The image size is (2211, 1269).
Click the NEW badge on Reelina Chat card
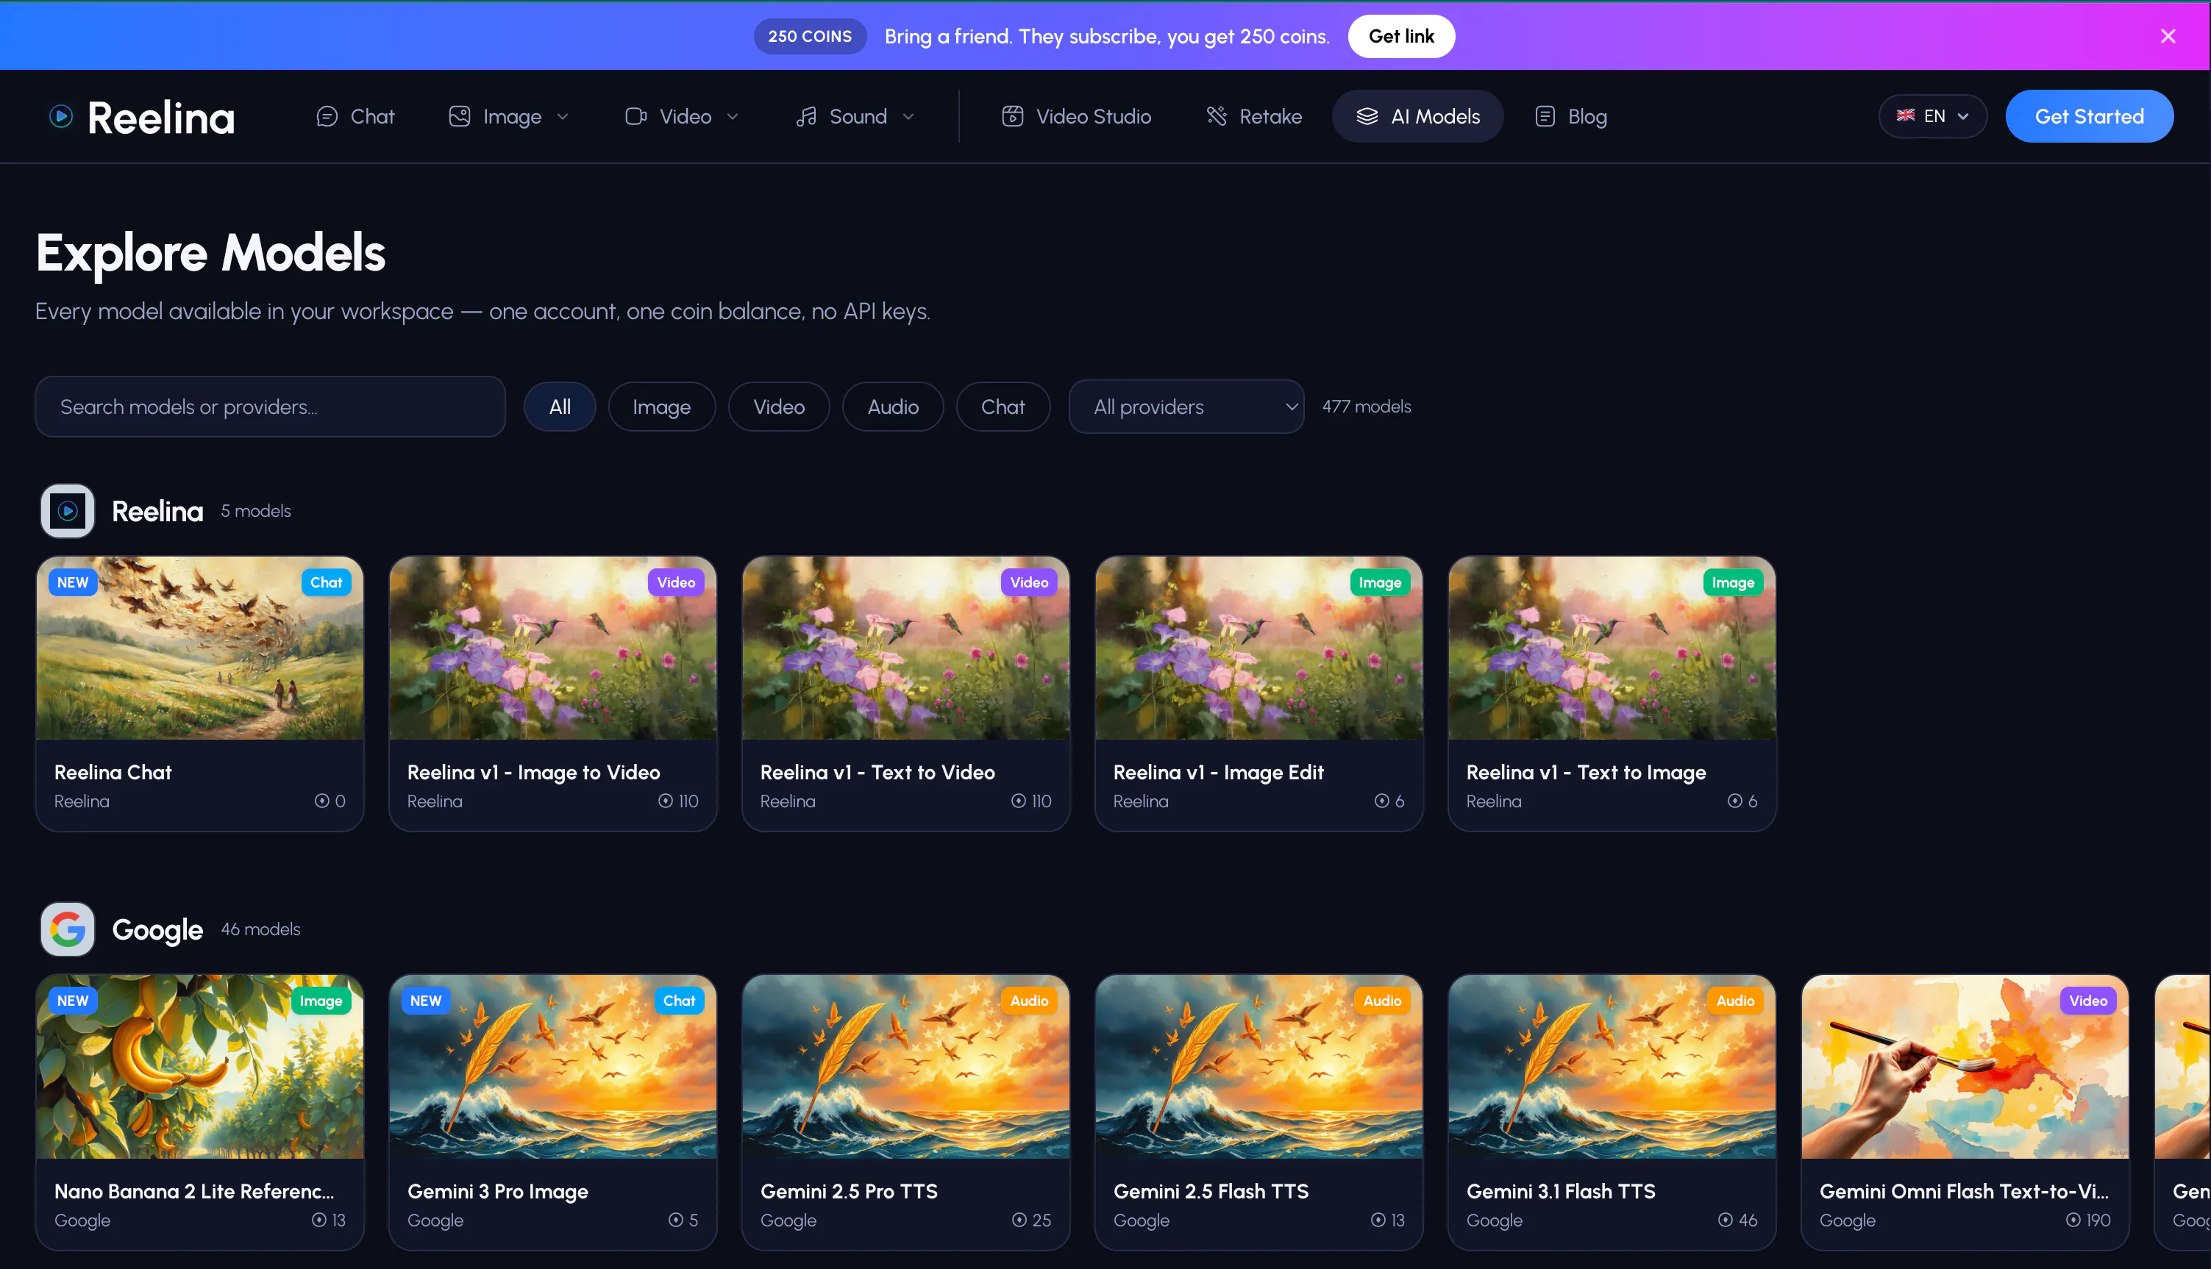pos(72,582)
